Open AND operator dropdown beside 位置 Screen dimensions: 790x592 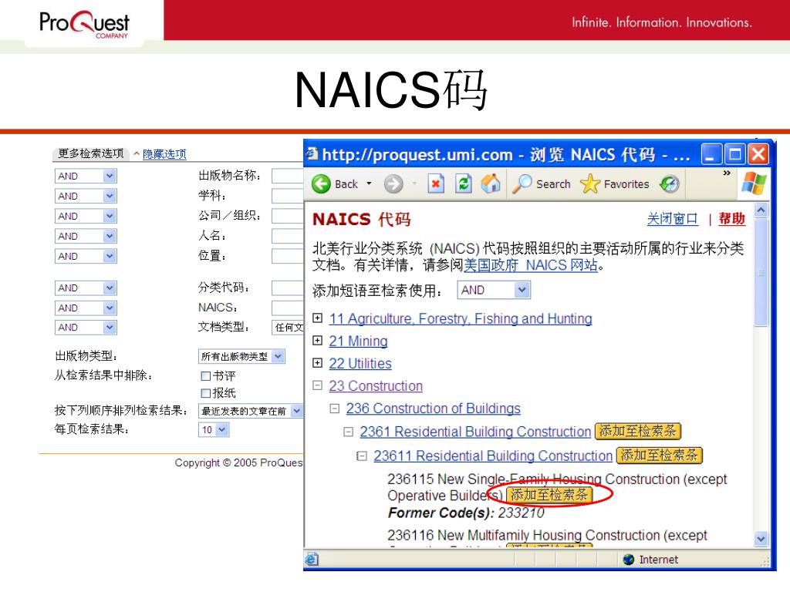pyautogui.click(x=86, y=257)
